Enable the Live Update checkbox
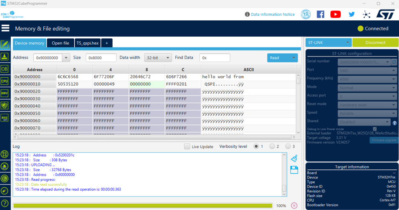Image resolution: width=399 pixels, height=210 pixels. pos(187,147)
